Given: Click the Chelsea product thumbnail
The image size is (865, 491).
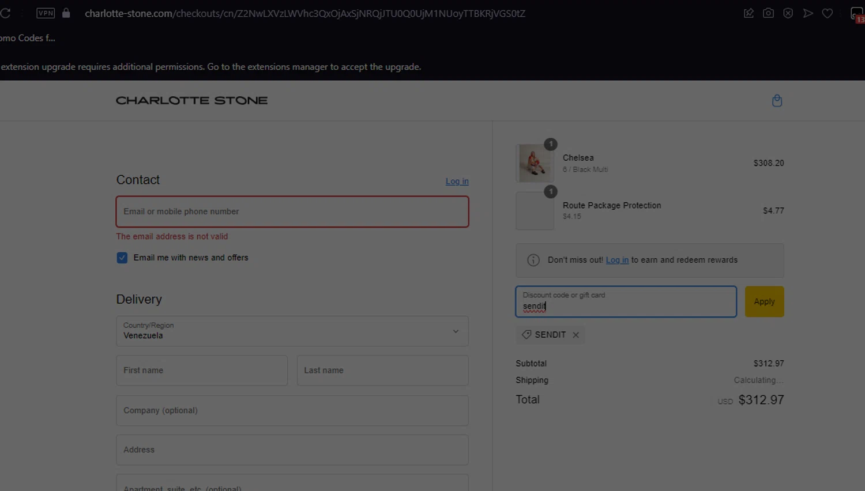Looking at the screenshot, I should point(535,163).
